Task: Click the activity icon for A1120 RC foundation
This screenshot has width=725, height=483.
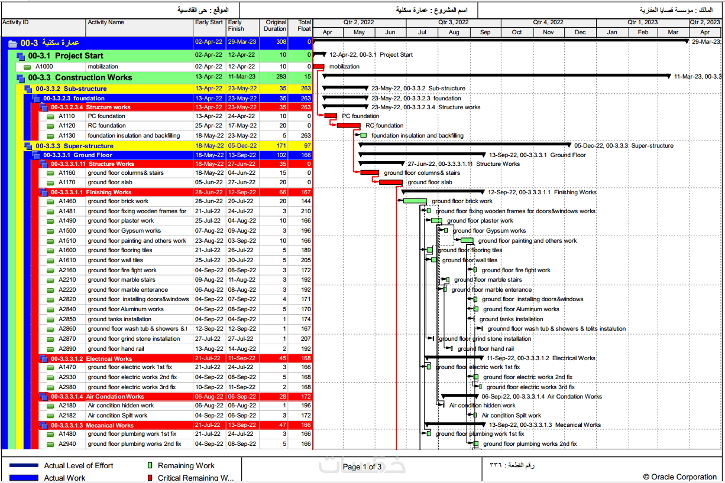Action: [50, 126]
